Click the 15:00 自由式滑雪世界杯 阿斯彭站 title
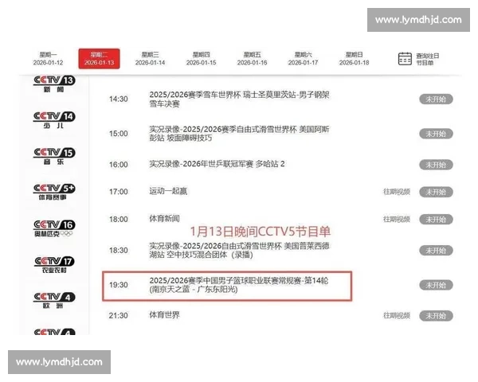Viewport: 478px width, 382px height. coord(239,134)
